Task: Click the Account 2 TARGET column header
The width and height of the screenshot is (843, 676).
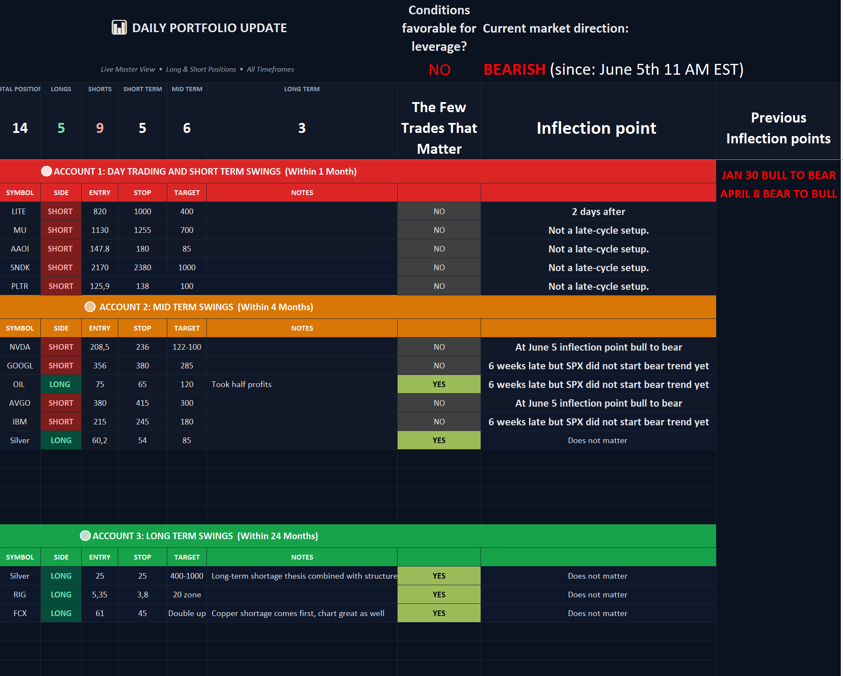Action: tap(187, 328)
